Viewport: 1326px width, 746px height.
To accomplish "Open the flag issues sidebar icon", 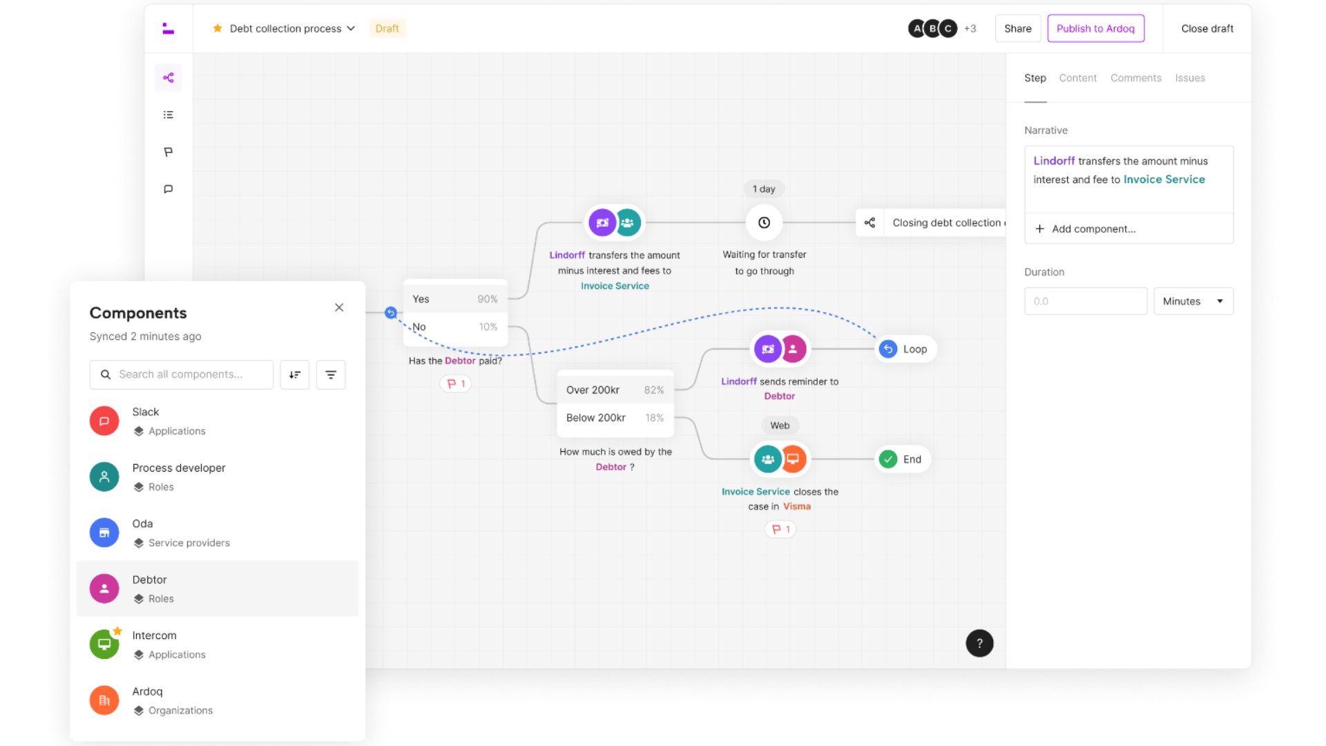I will (x=168, y=152).
